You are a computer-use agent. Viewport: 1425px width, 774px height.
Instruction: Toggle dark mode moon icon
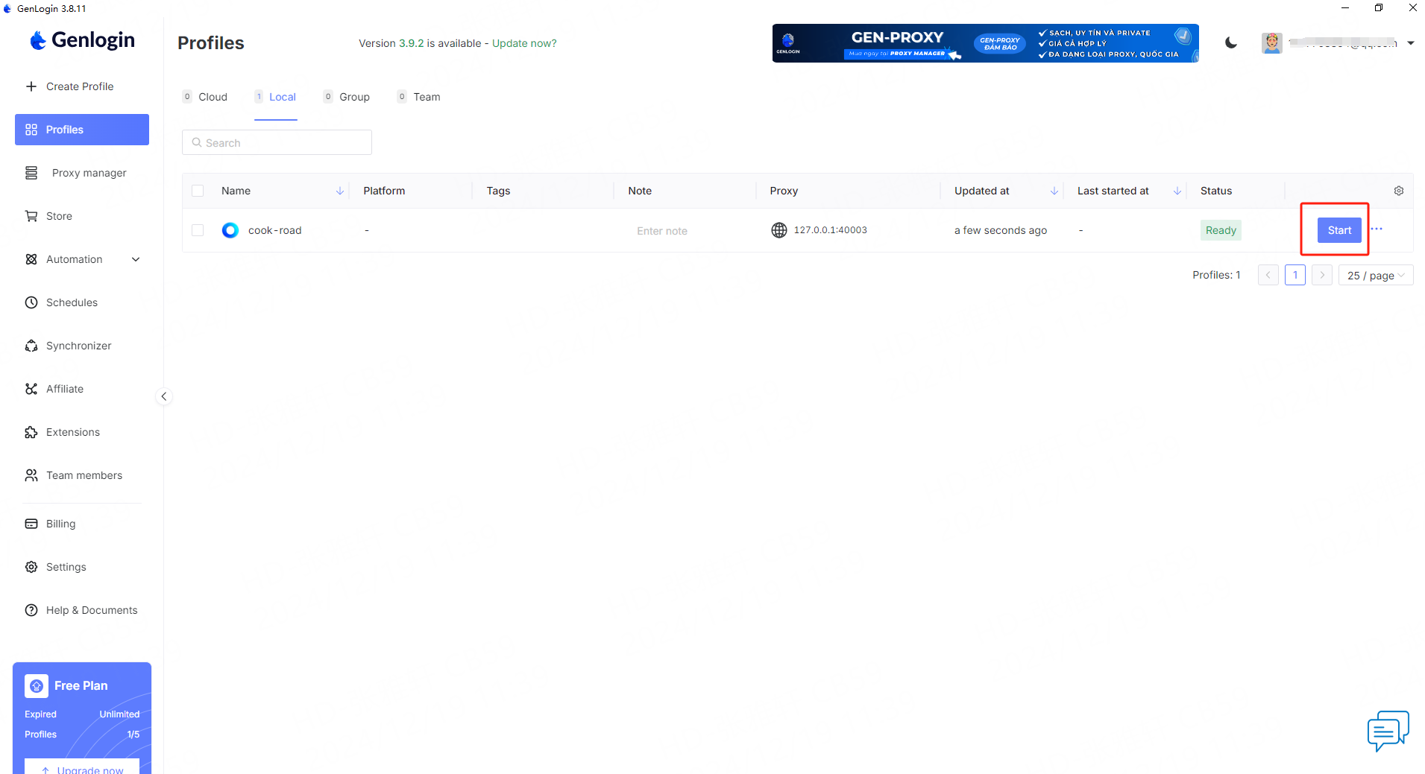[1231, 43]
